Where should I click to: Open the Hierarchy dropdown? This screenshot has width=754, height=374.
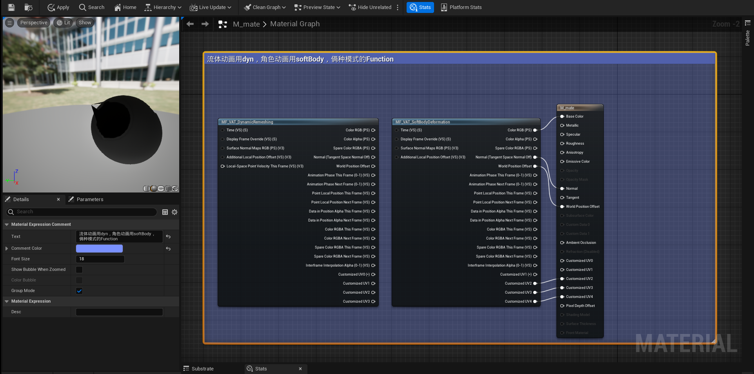tap(163, 7)
